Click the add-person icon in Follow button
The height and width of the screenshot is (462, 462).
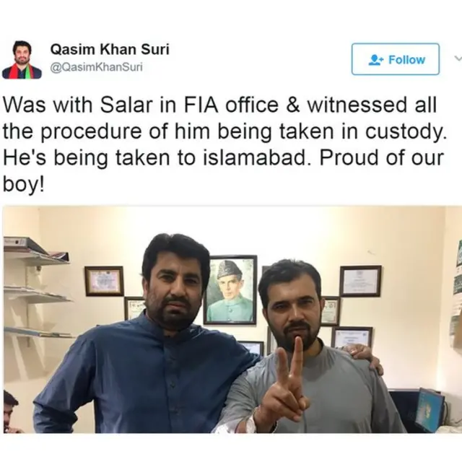tap(376, 60)
